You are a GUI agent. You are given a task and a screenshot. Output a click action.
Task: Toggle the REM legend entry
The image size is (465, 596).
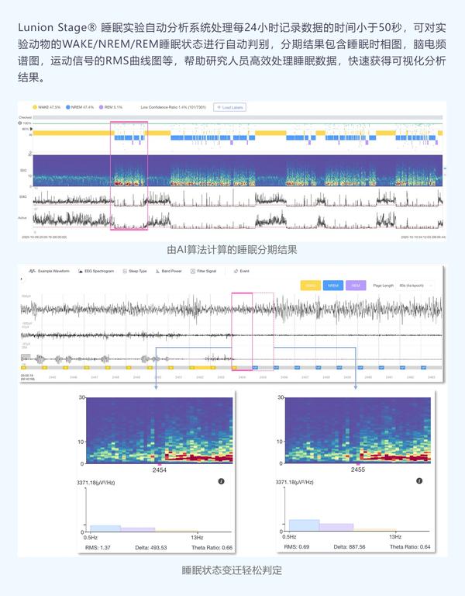coord(111,107)
